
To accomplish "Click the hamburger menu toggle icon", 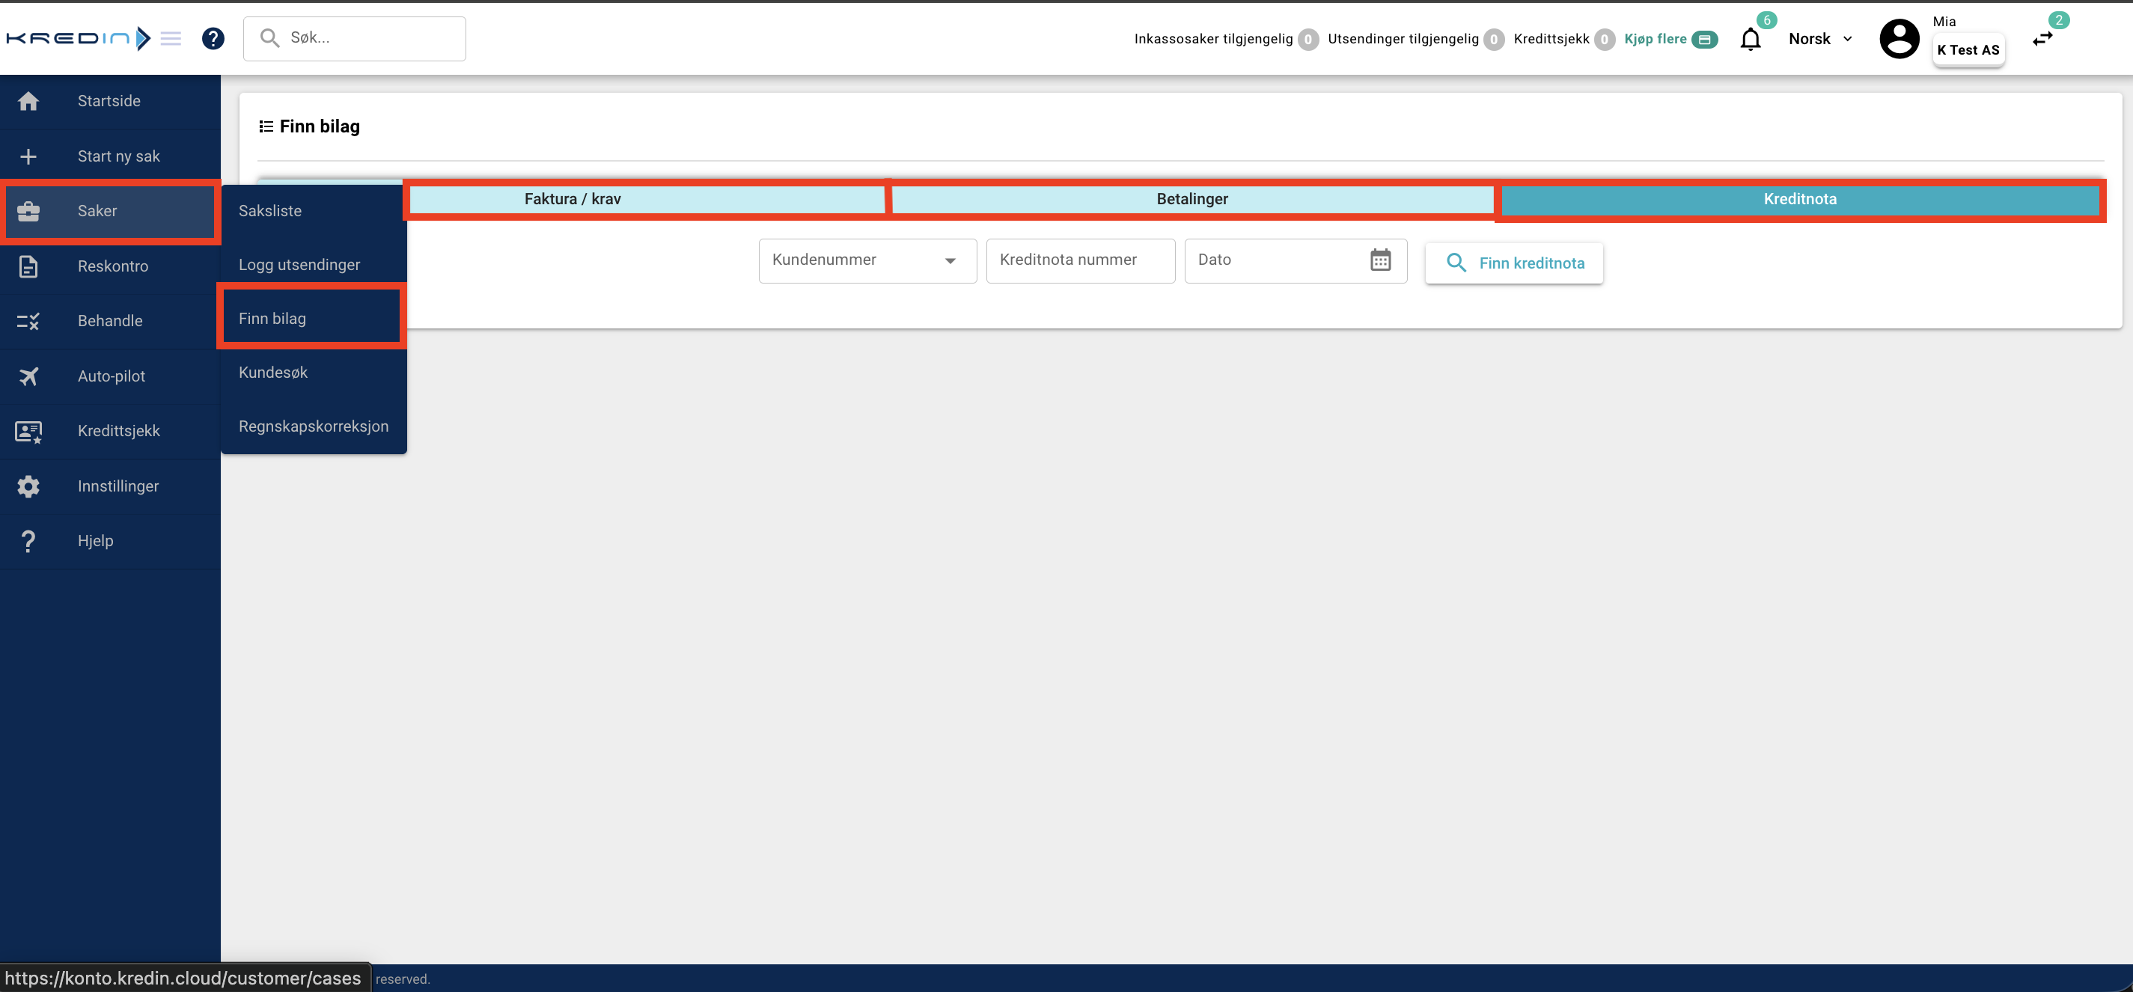I will [x=171, y=39].
